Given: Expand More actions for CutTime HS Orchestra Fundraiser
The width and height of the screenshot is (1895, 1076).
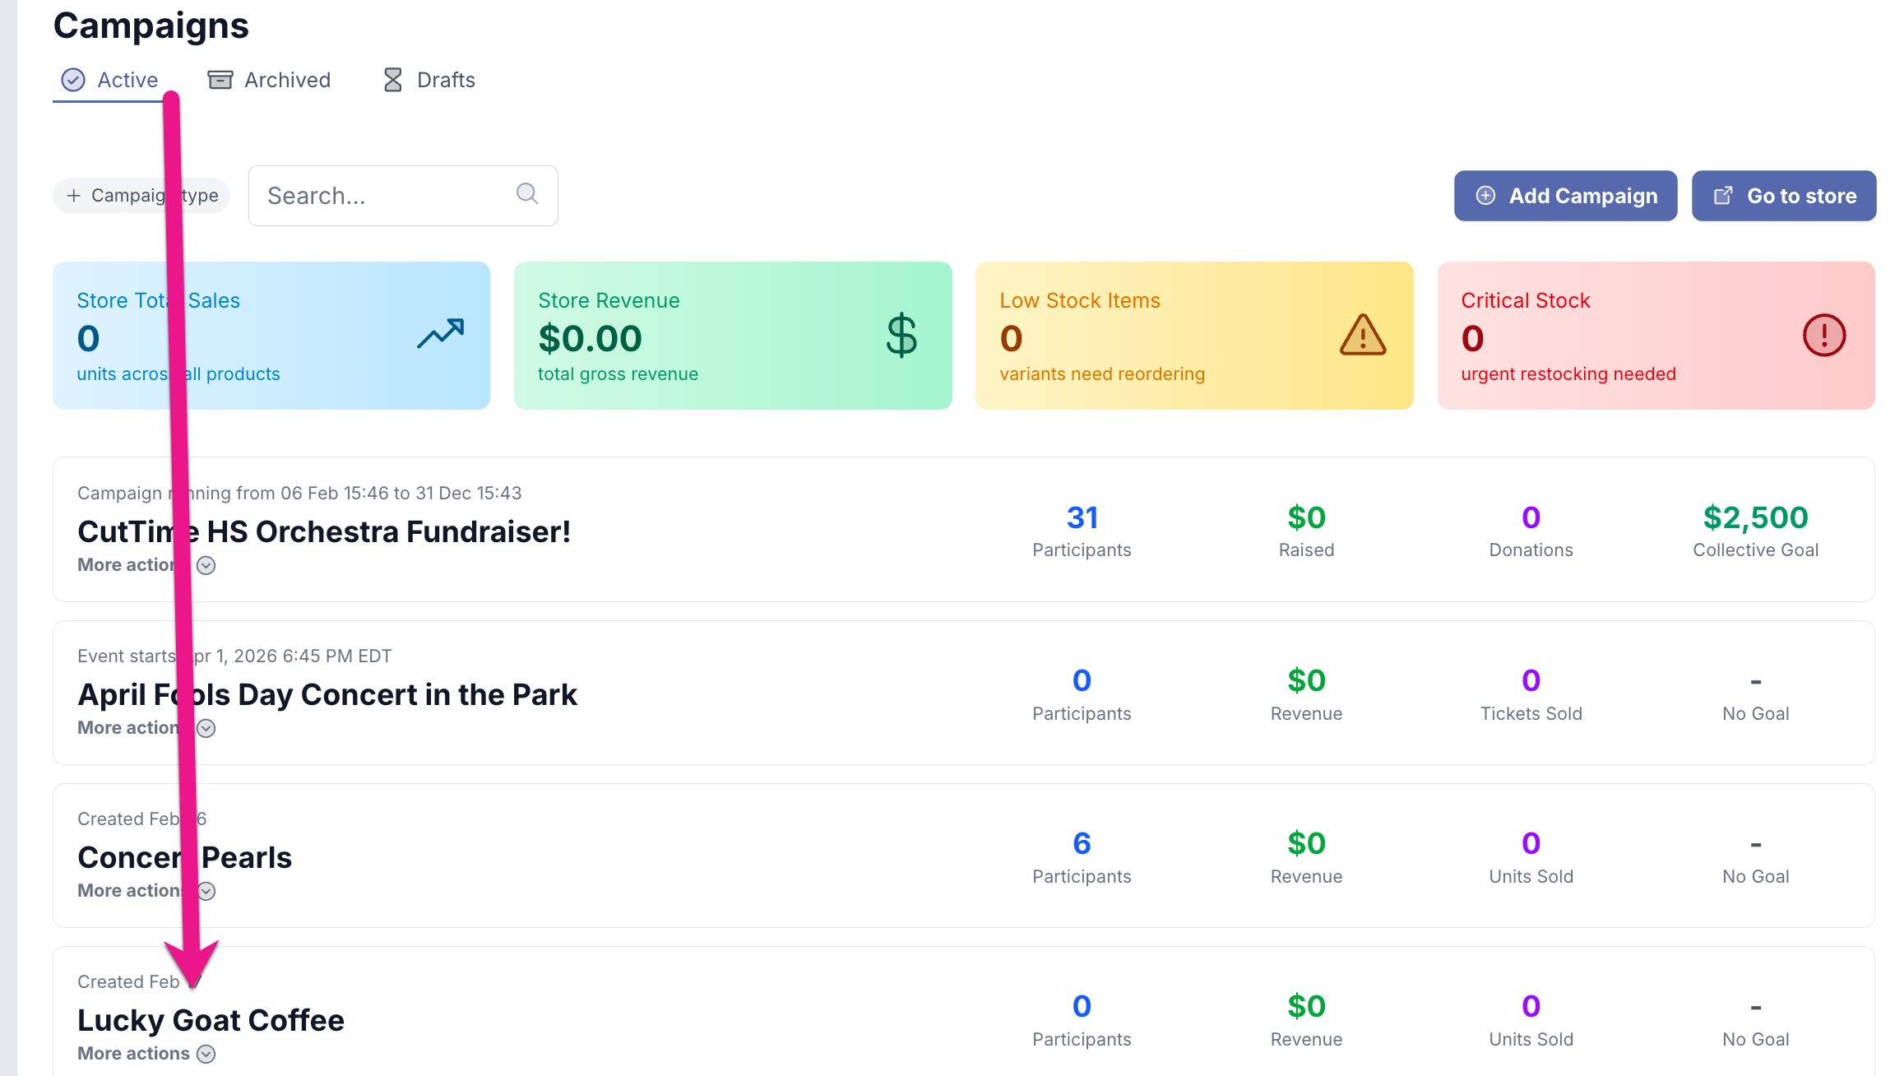Looking at the screenshot, I should coord(206,565).
